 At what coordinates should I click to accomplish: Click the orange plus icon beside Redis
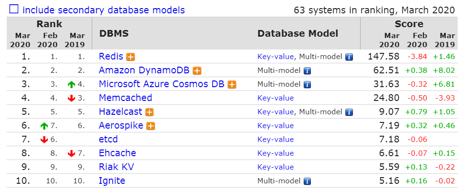click(x=131, y=57)
